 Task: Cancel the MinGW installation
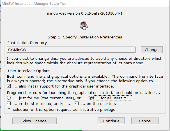pos(145,121)
